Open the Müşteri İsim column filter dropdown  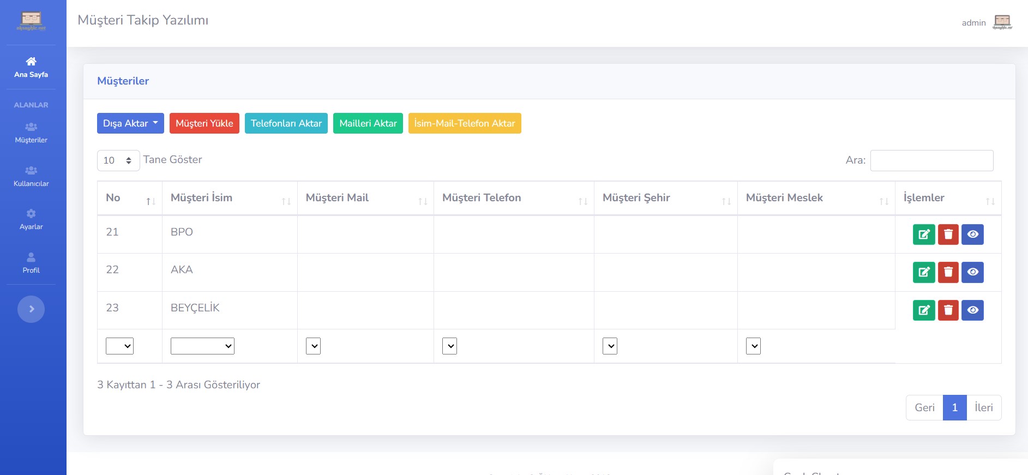click(202, 346)
